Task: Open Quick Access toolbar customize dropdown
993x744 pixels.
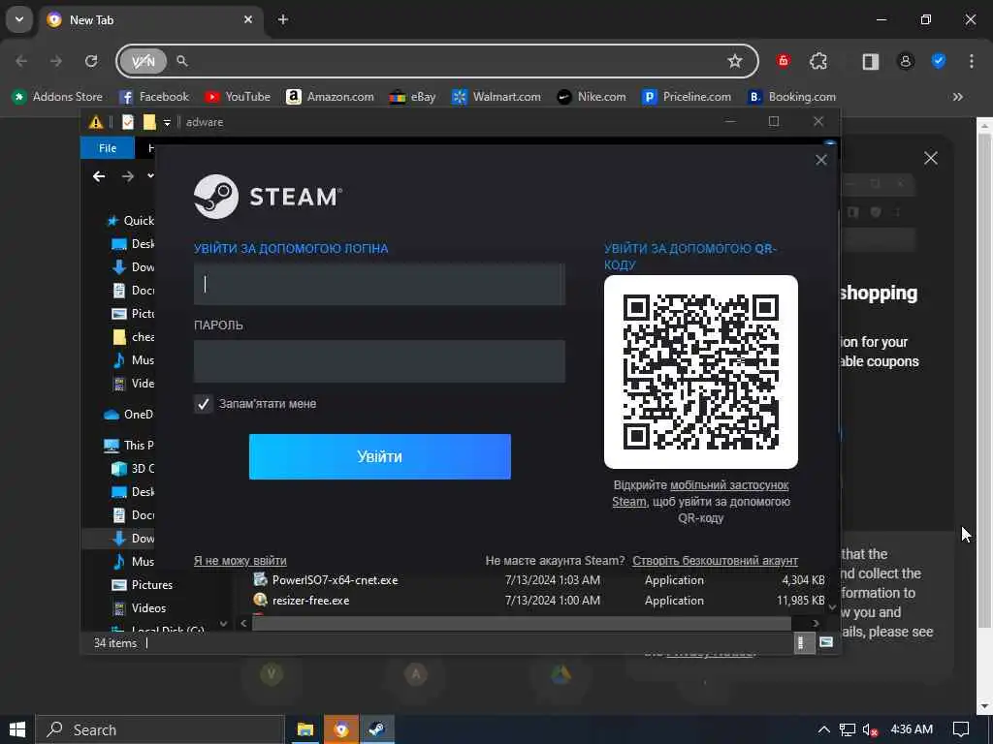Action: coord(167,122)
